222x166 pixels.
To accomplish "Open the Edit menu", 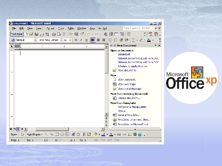I will pyautogui.click(x=22, y=28).
